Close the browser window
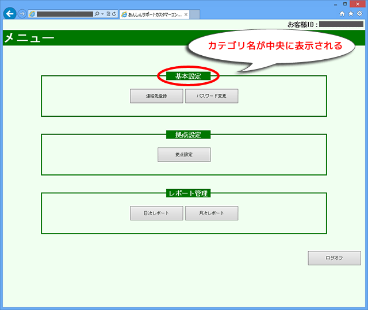 pos(358,4)
